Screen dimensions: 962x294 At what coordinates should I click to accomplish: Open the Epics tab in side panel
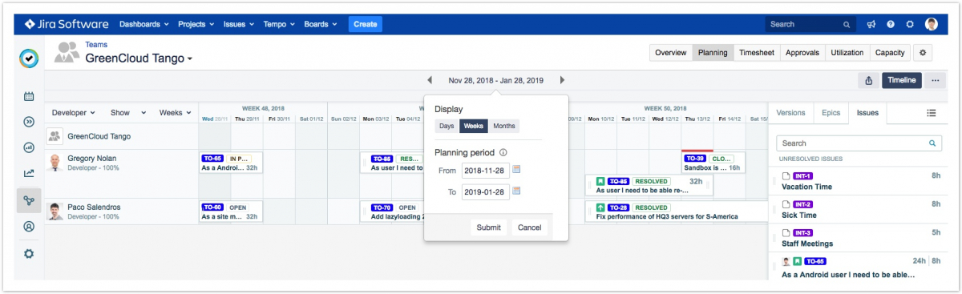pyautogui.click(x=831, y=113)
